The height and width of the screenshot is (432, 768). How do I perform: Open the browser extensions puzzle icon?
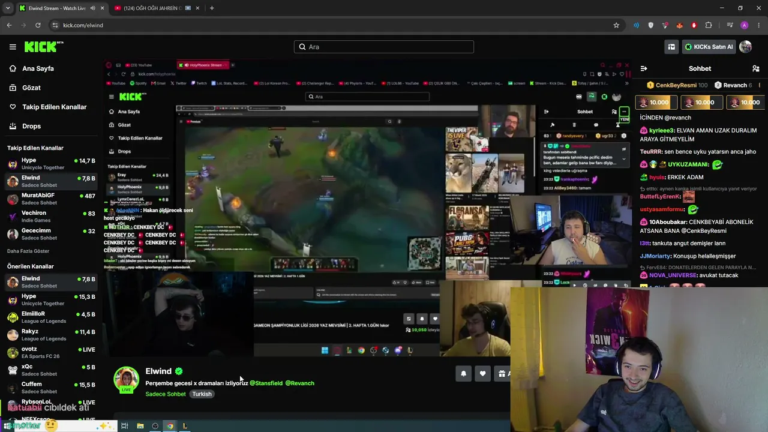[x=709, y=25]
